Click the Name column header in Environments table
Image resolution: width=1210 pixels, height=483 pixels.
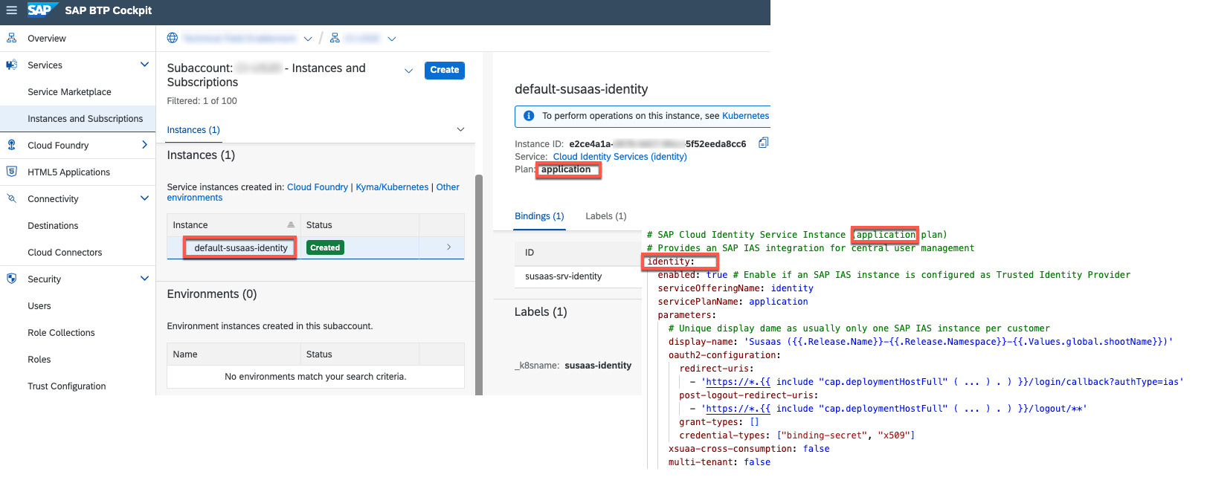click(185, 354)
